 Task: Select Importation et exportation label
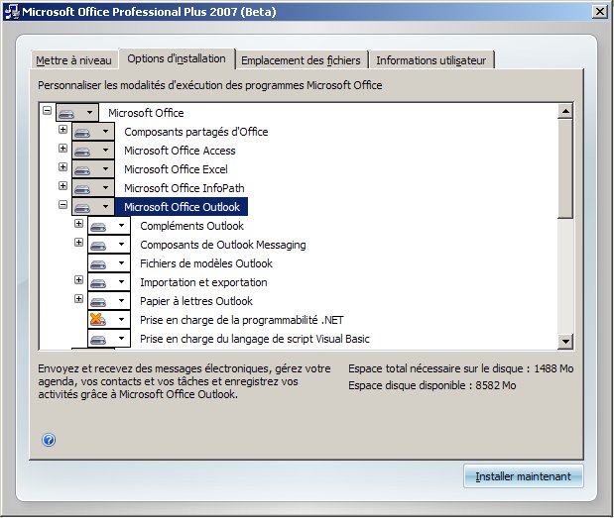pos(203,282)
